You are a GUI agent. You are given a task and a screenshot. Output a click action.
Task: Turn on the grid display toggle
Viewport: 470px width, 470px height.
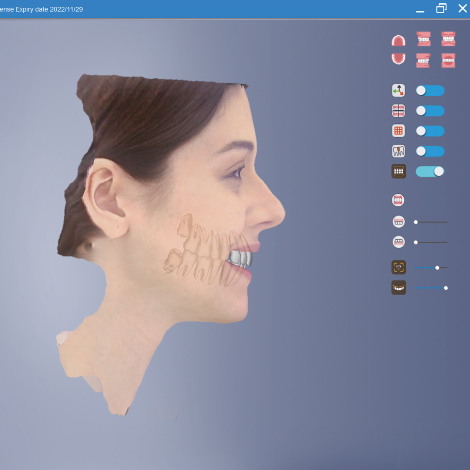click(x=430, y=131)
